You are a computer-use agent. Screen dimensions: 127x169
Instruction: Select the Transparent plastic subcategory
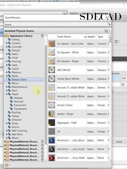click(x=20, y=109)
